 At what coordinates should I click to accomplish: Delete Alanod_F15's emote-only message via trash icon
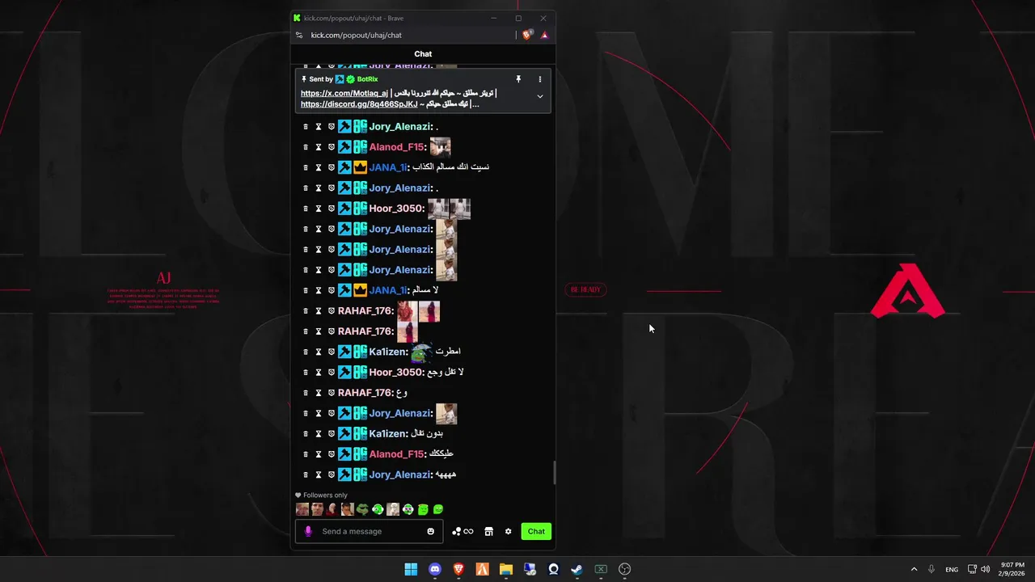pyautogui.click(x=306, y=147)
